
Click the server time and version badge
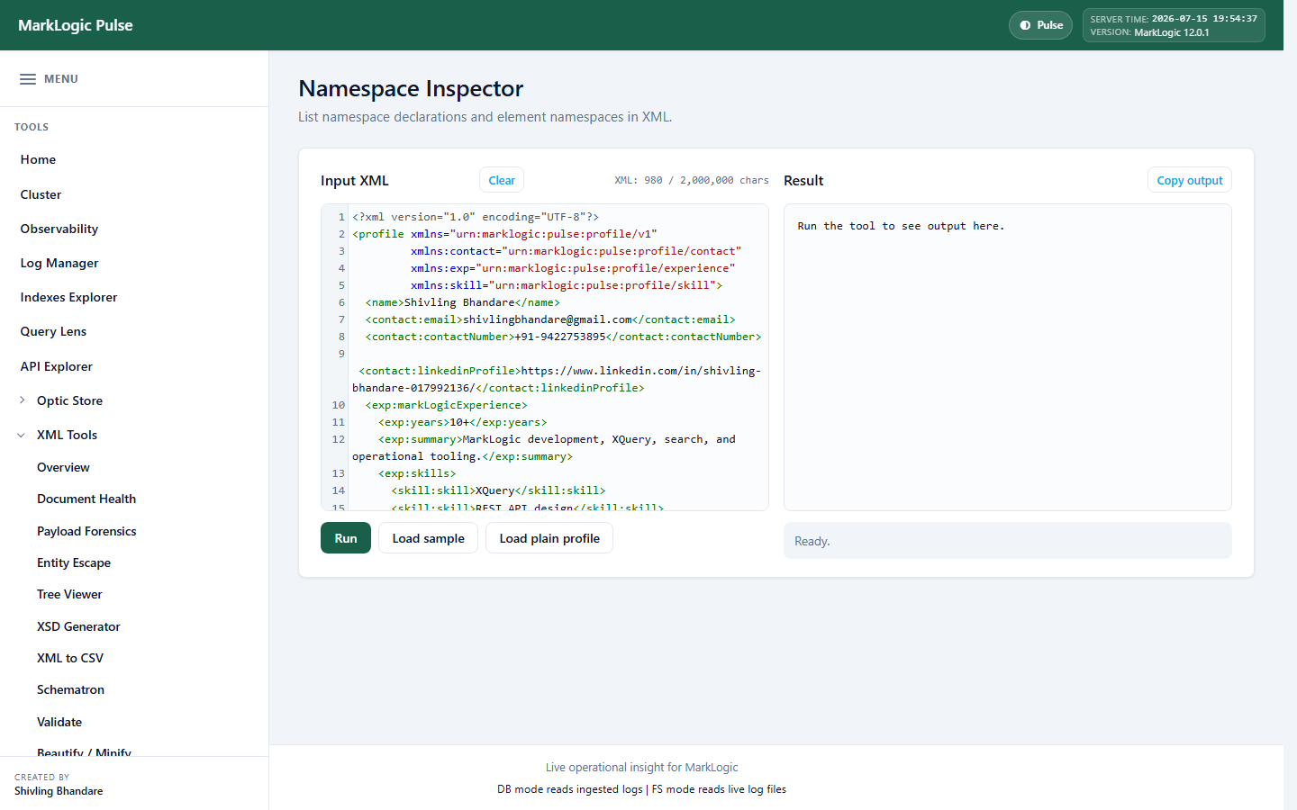(x=1174, y=25)
